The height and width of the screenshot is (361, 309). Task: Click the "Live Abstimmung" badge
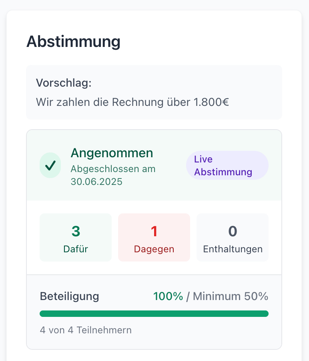click(227, 165)
